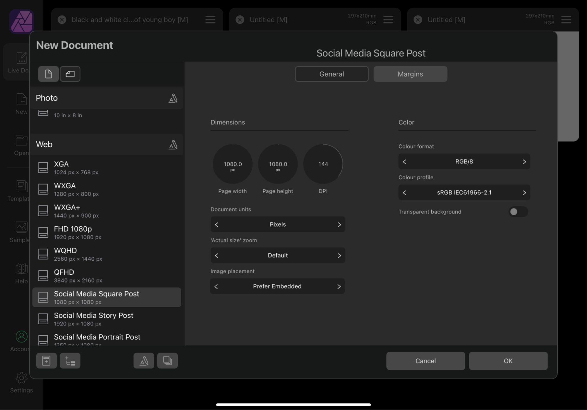The width and height of the screenshot is (587, 410).
Task: Next Document units option arrow
Action: coord(339,225)
